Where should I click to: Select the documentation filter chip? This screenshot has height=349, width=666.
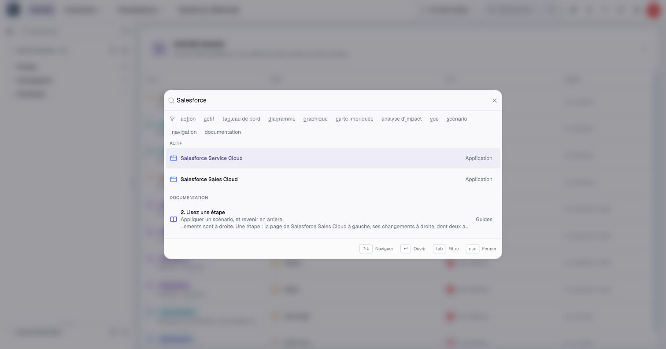223,132
